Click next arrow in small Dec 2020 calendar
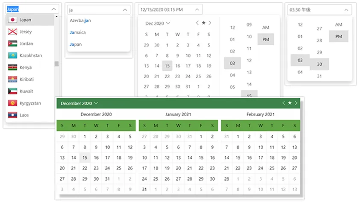 click(x=210, y=23)
